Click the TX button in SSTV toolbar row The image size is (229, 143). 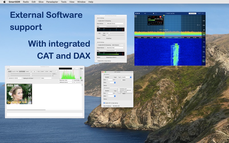click(31, 71)
